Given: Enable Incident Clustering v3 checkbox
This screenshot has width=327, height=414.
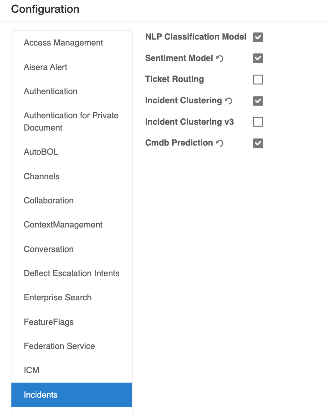Looking at the screenshot, I should (x=258, y=122).
